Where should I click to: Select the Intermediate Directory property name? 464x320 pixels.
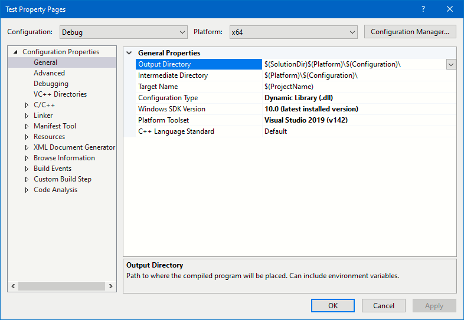173,75
